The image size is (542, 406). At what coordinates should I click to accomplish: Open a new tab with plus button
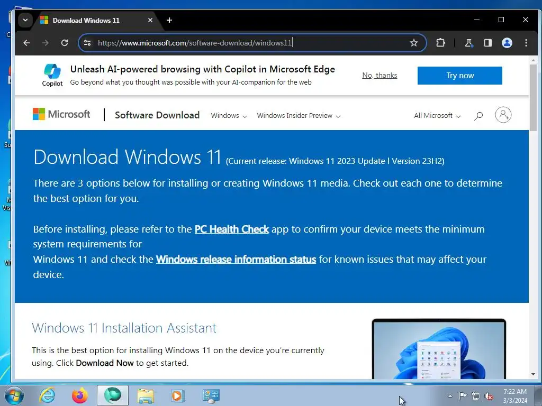[x=169, y=20]
